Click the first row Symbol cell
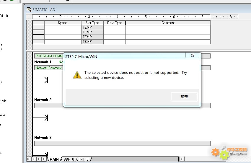The width and height of the screenshot is (251, 163). [x=63, y=27]
